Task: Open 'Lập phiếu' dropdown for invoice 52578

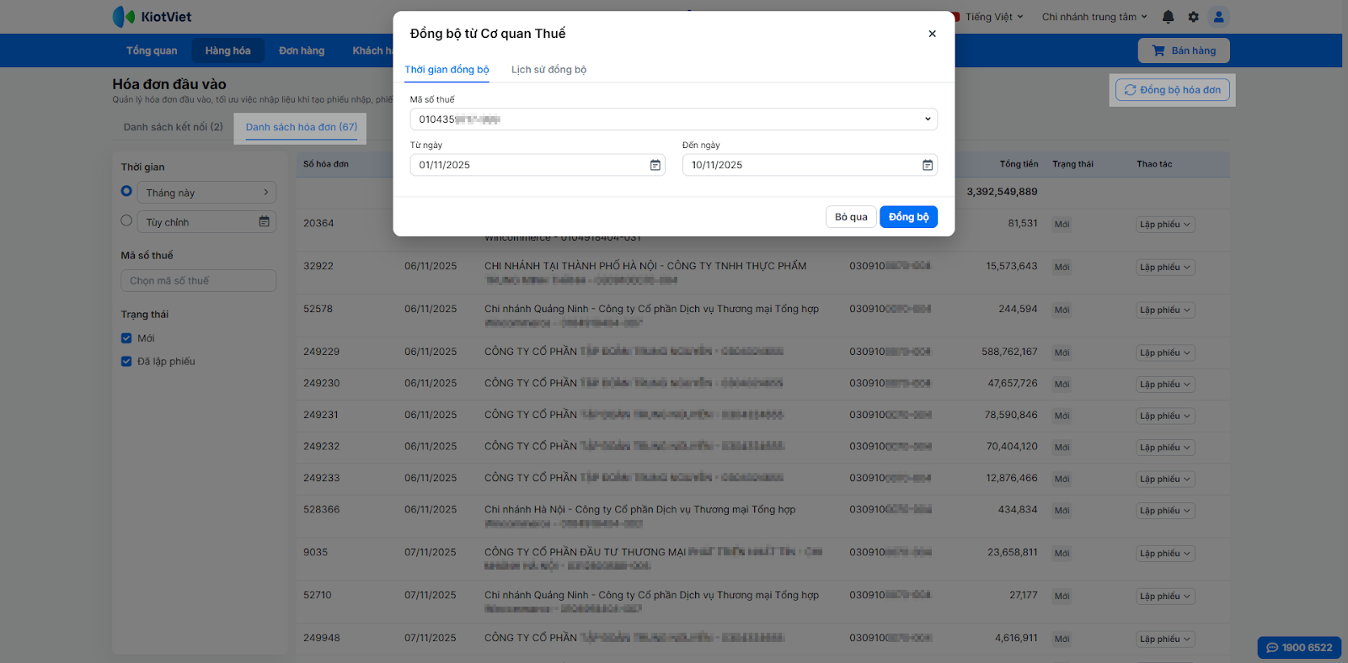Action: coord(1165,310)
